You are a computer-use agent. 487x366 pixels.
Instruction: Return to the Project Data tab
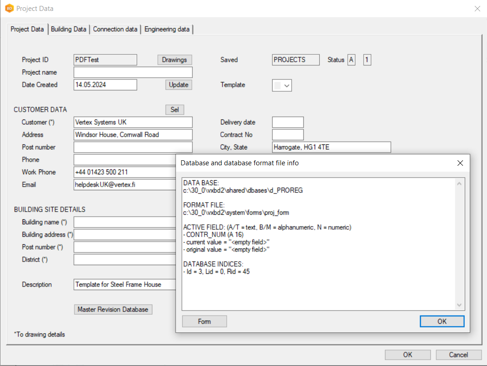click(x=27, y=29)
